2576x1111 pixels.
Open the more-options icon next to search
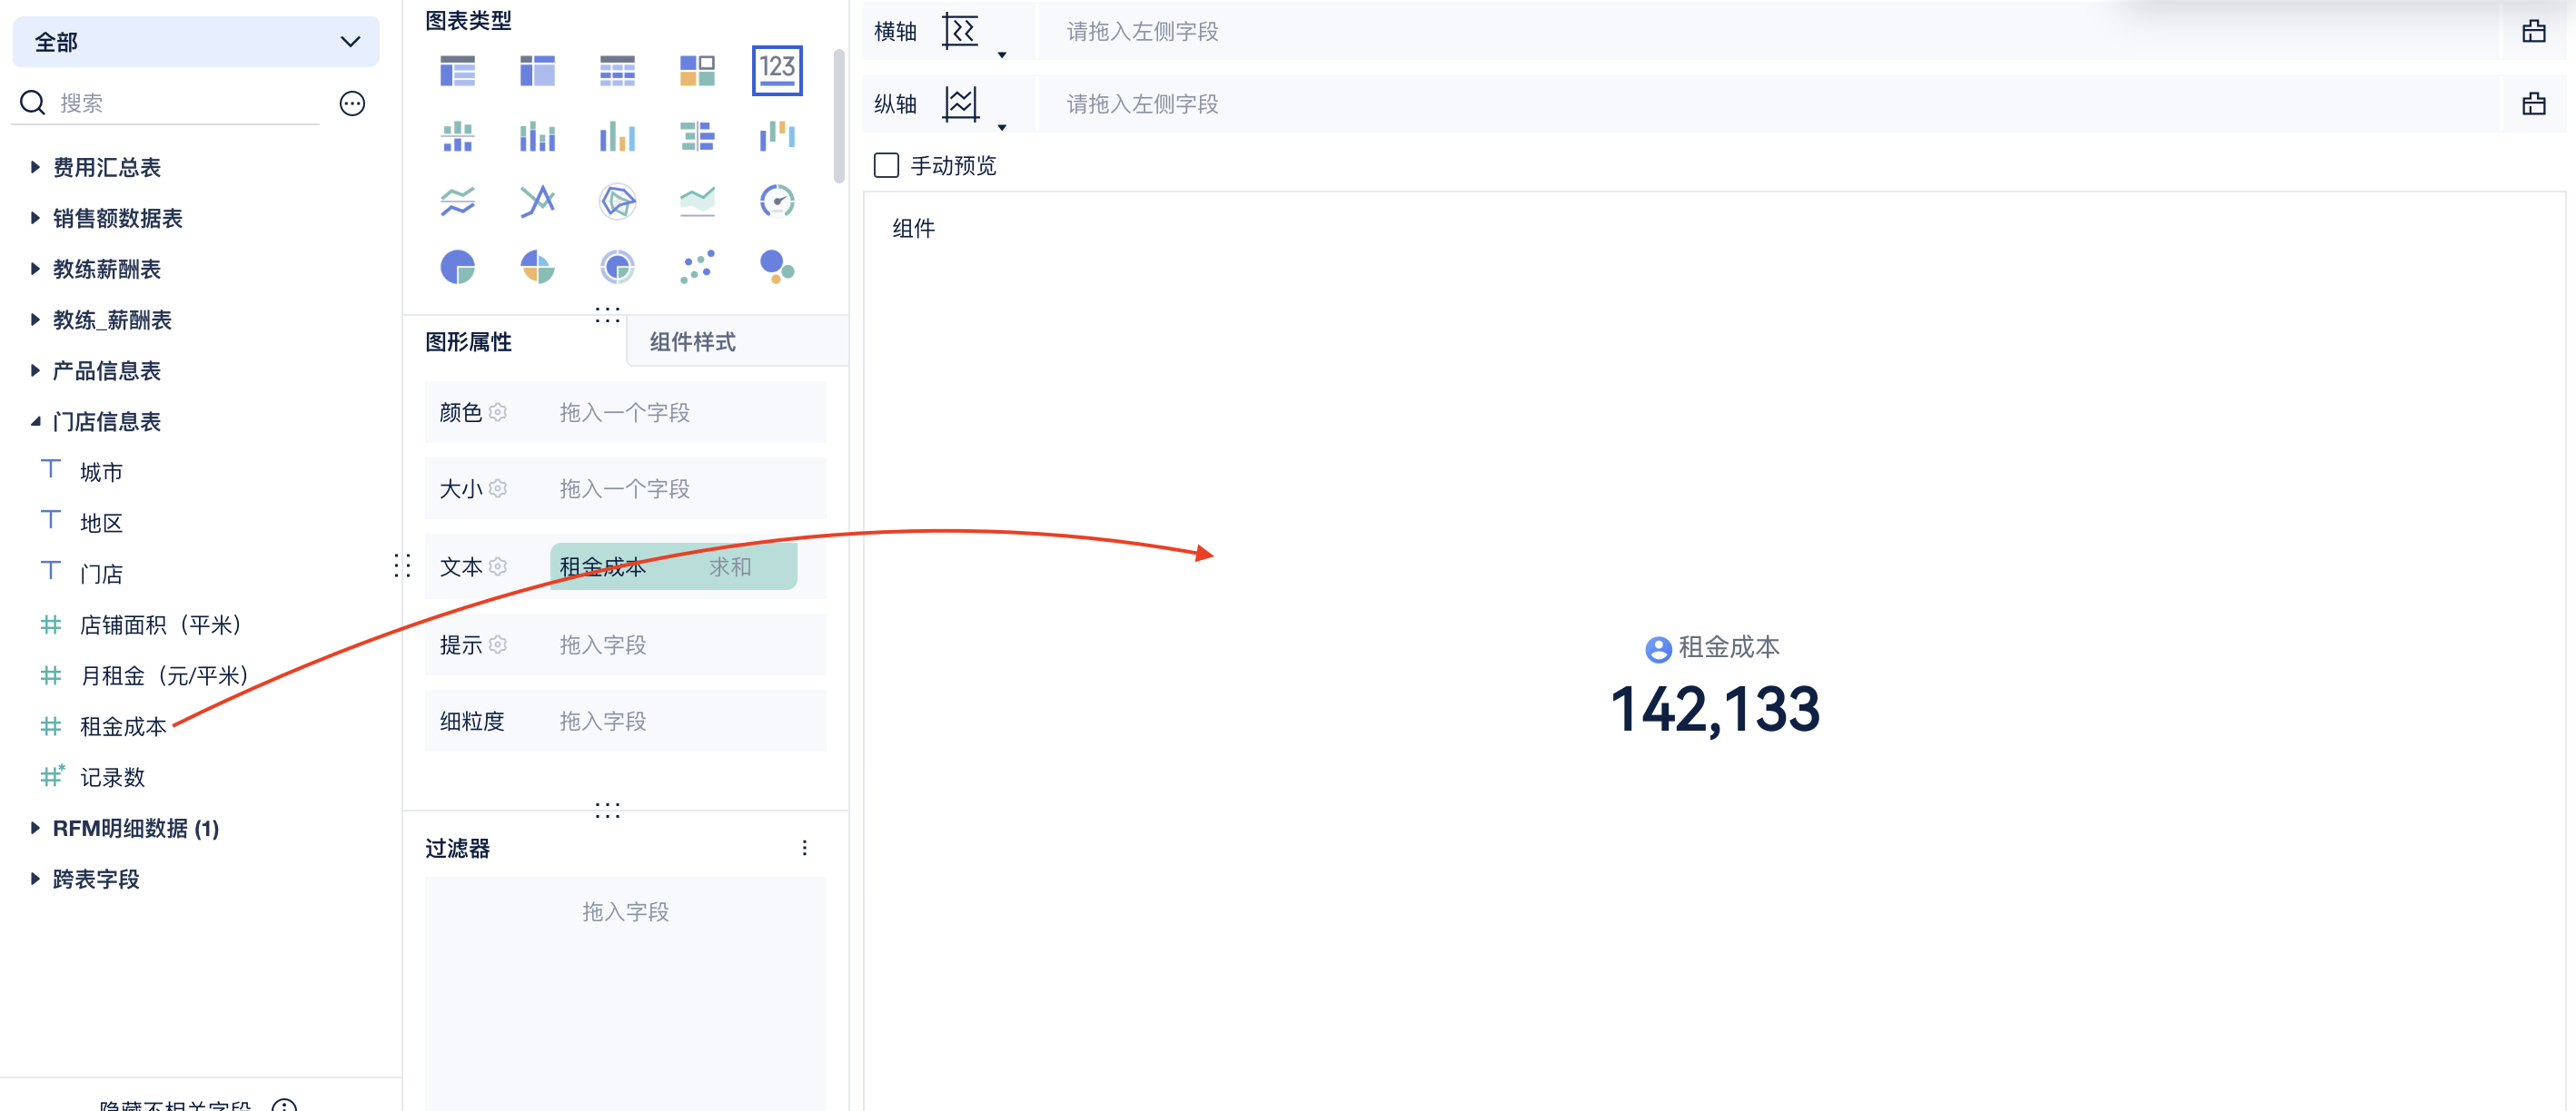coord(352,103)
